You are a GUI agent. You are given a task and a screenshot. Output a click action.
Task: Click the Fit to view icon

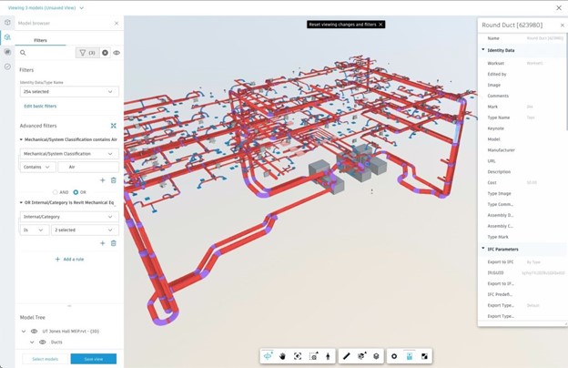(298, 356)
